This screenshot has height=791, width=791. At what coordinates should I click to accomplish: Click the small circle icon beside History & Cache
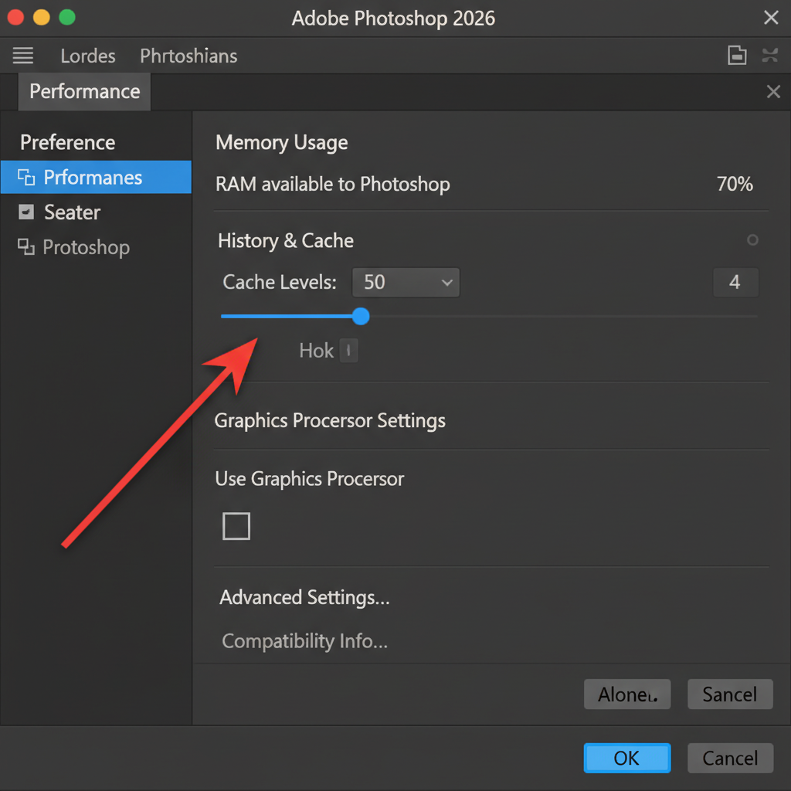[x=752, y=240]
